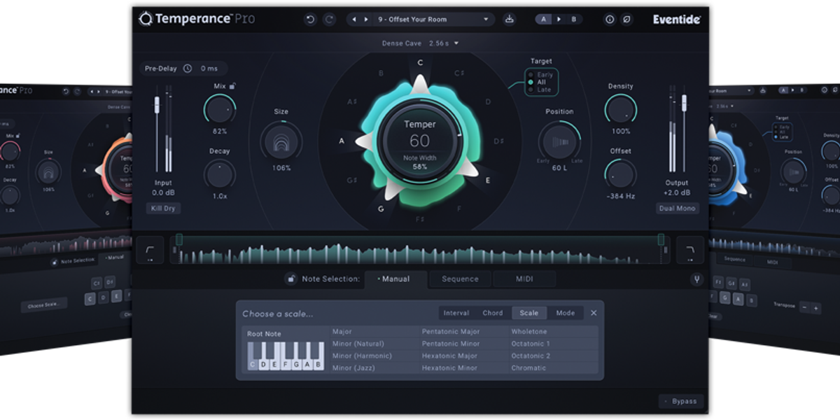840x420 pixels.
Task: Click the Pre-Delay clock icon
Action: [188, 68]
